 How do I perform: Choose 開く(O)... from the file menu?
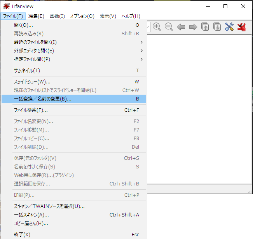point(74,25)
